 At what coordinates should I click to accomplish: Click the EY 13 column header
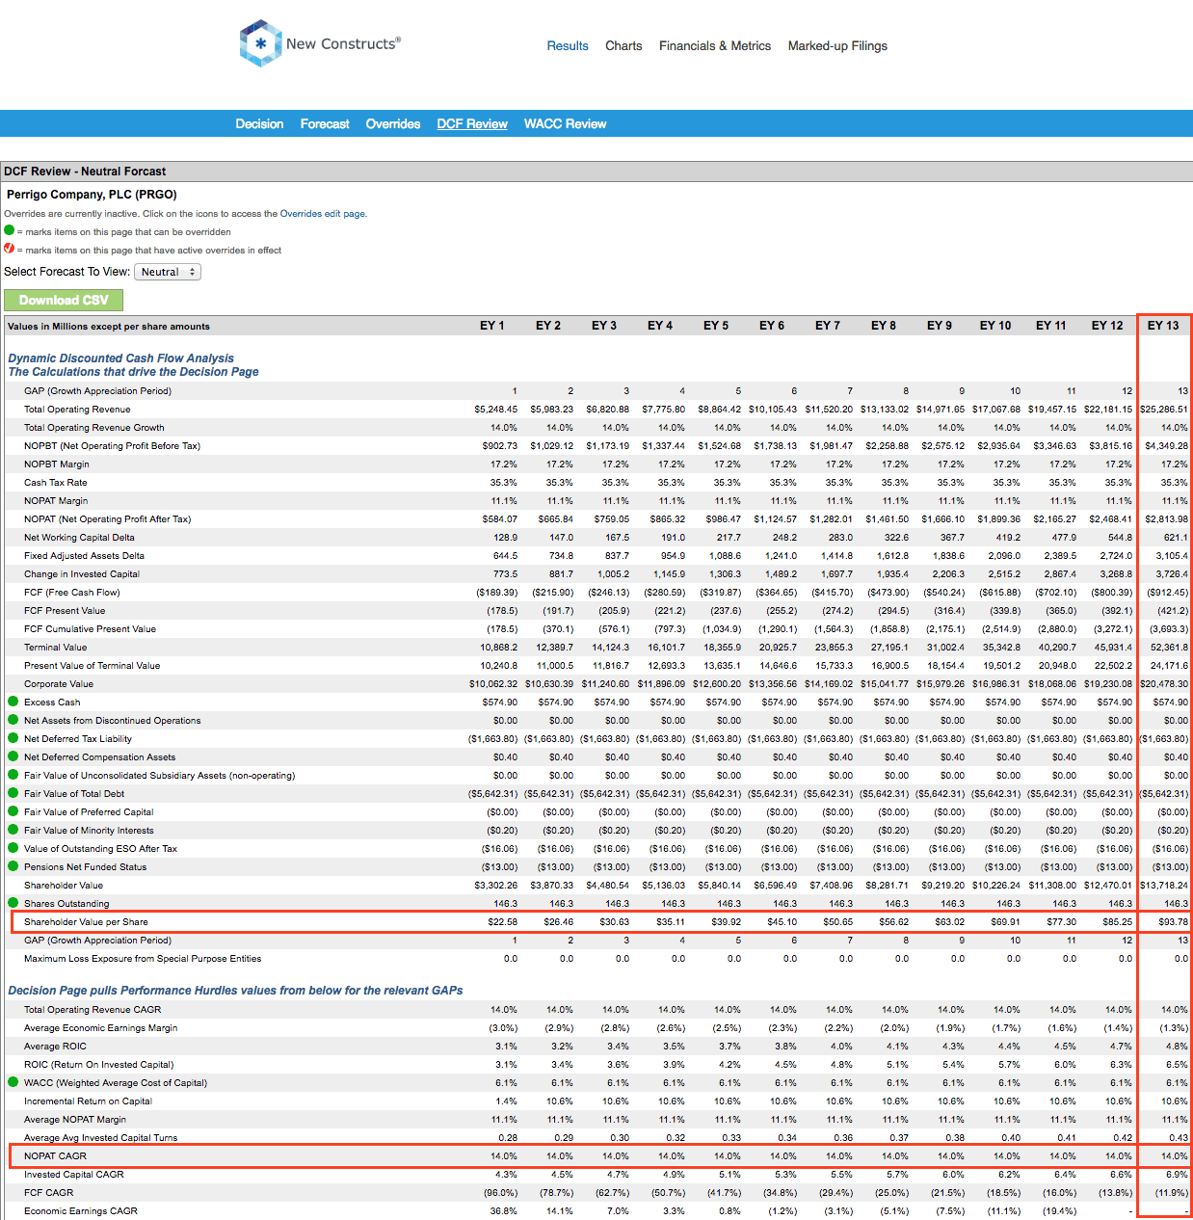click(1163, 326)
